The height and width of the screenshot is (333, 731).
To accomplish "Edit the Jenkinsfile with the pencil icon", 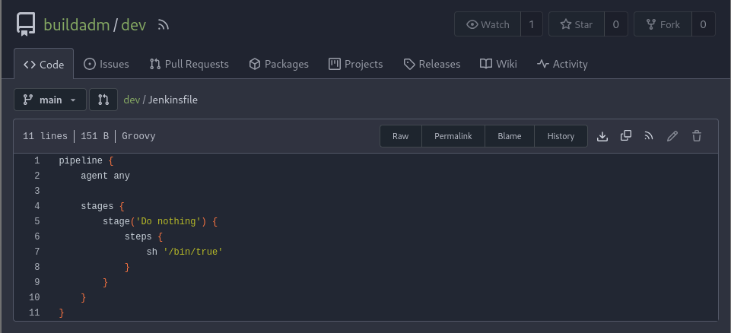I will (672, 136).
